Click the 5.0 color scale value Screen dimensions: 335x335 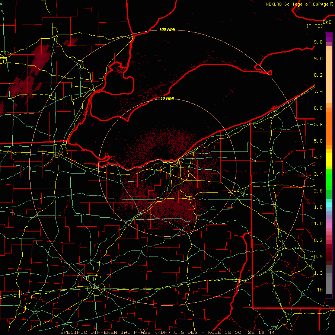[x=318, y=141]
